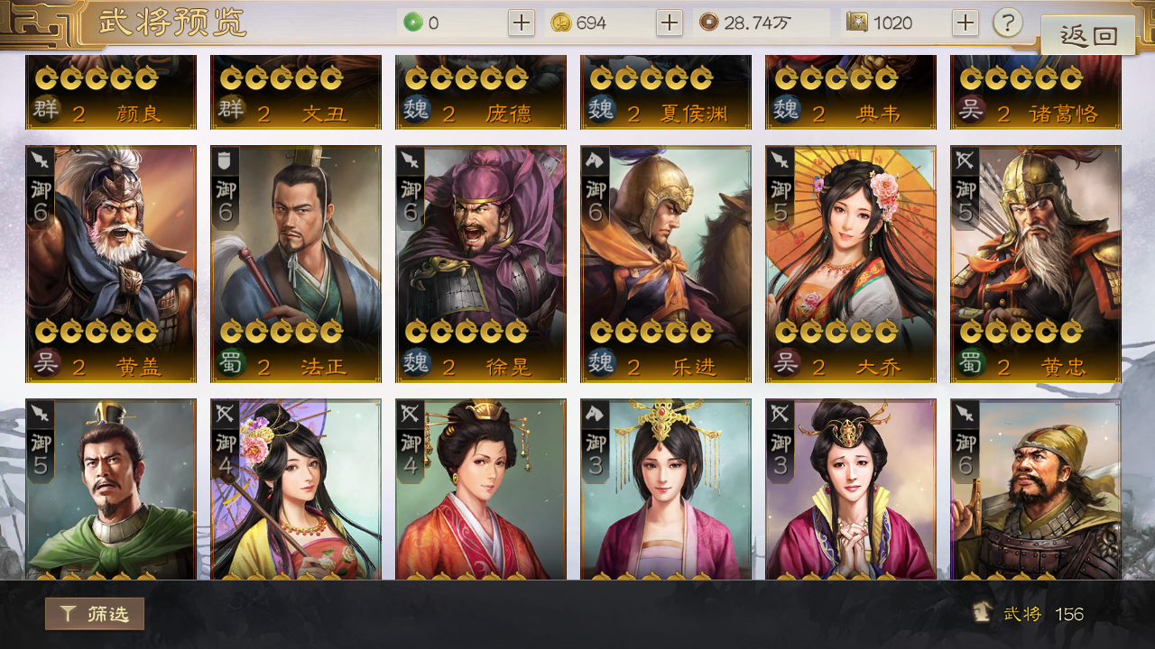The height and width of the screenshot is (649, 1155).
Task: Click the 武将预览 title banner
Action: click(172, 23)
